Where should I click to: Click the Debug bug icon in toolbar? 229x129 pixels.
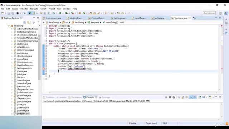point(54,13)
